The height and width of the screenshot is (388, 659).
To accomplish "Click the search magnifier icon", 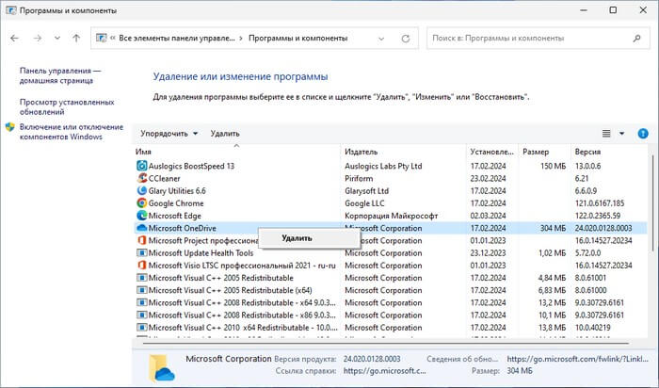I will coord(636,39).
